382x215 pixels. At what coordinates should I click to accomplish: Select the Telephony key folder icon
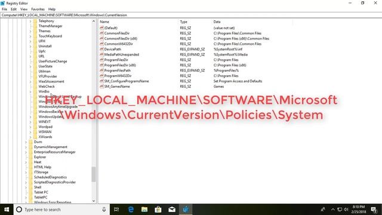(x=35, y=21)
